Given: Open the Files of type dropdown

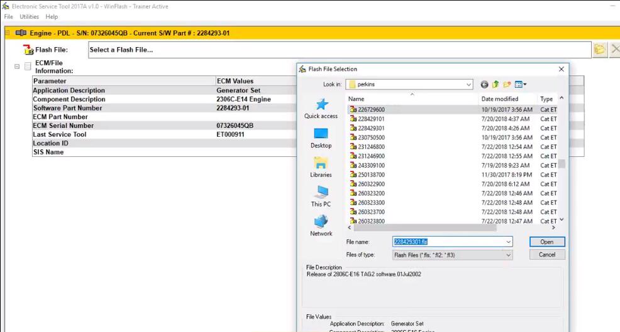Looking at the screenshot, I should point(452,255).
